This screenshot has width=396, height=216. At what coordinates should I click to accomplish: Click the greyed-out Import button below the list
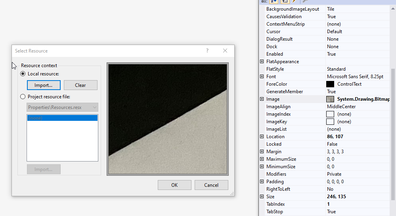44,169
